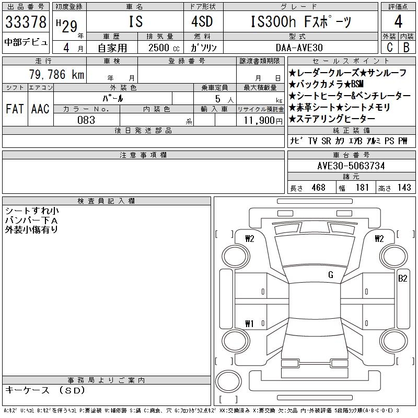The height and width of the screenshot is (418, 418).
Task: Click the height value 143
Action: [x=404, y=188]
